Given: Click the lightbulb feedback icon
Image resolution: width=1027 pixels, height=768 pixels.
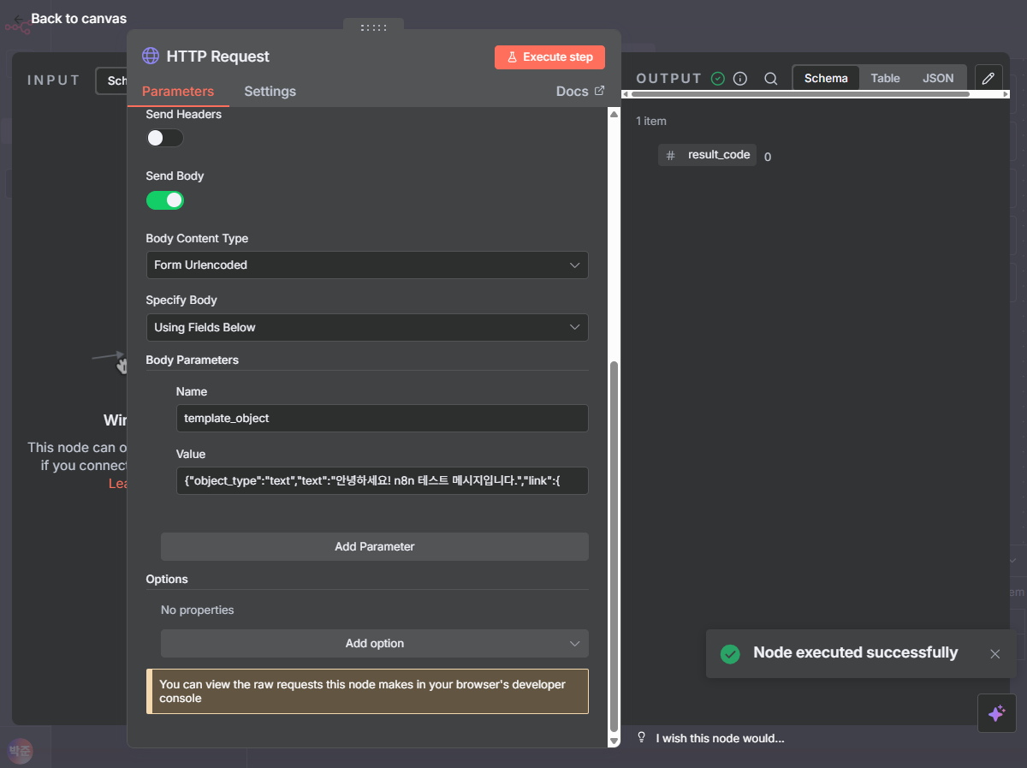Looking at the screenshot, I should pos(641,738).
